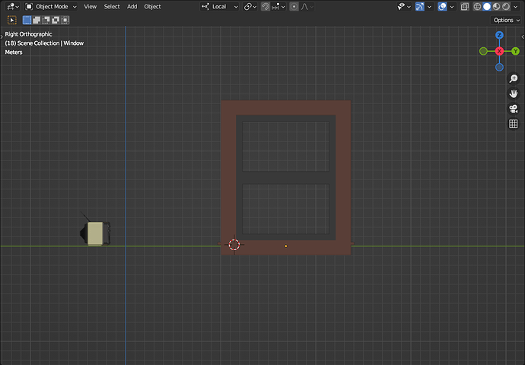Viewport: 525px width, 365px height.
Task: Open the Local transform orientation dropdown
Action: coord(220,6)
